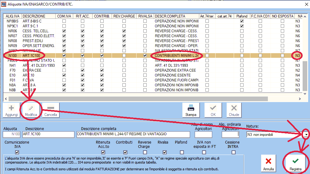The image size is (310, 174).
Task: Click the Aliq. ordinaria Agricoltori field
Action: point(230,134)
